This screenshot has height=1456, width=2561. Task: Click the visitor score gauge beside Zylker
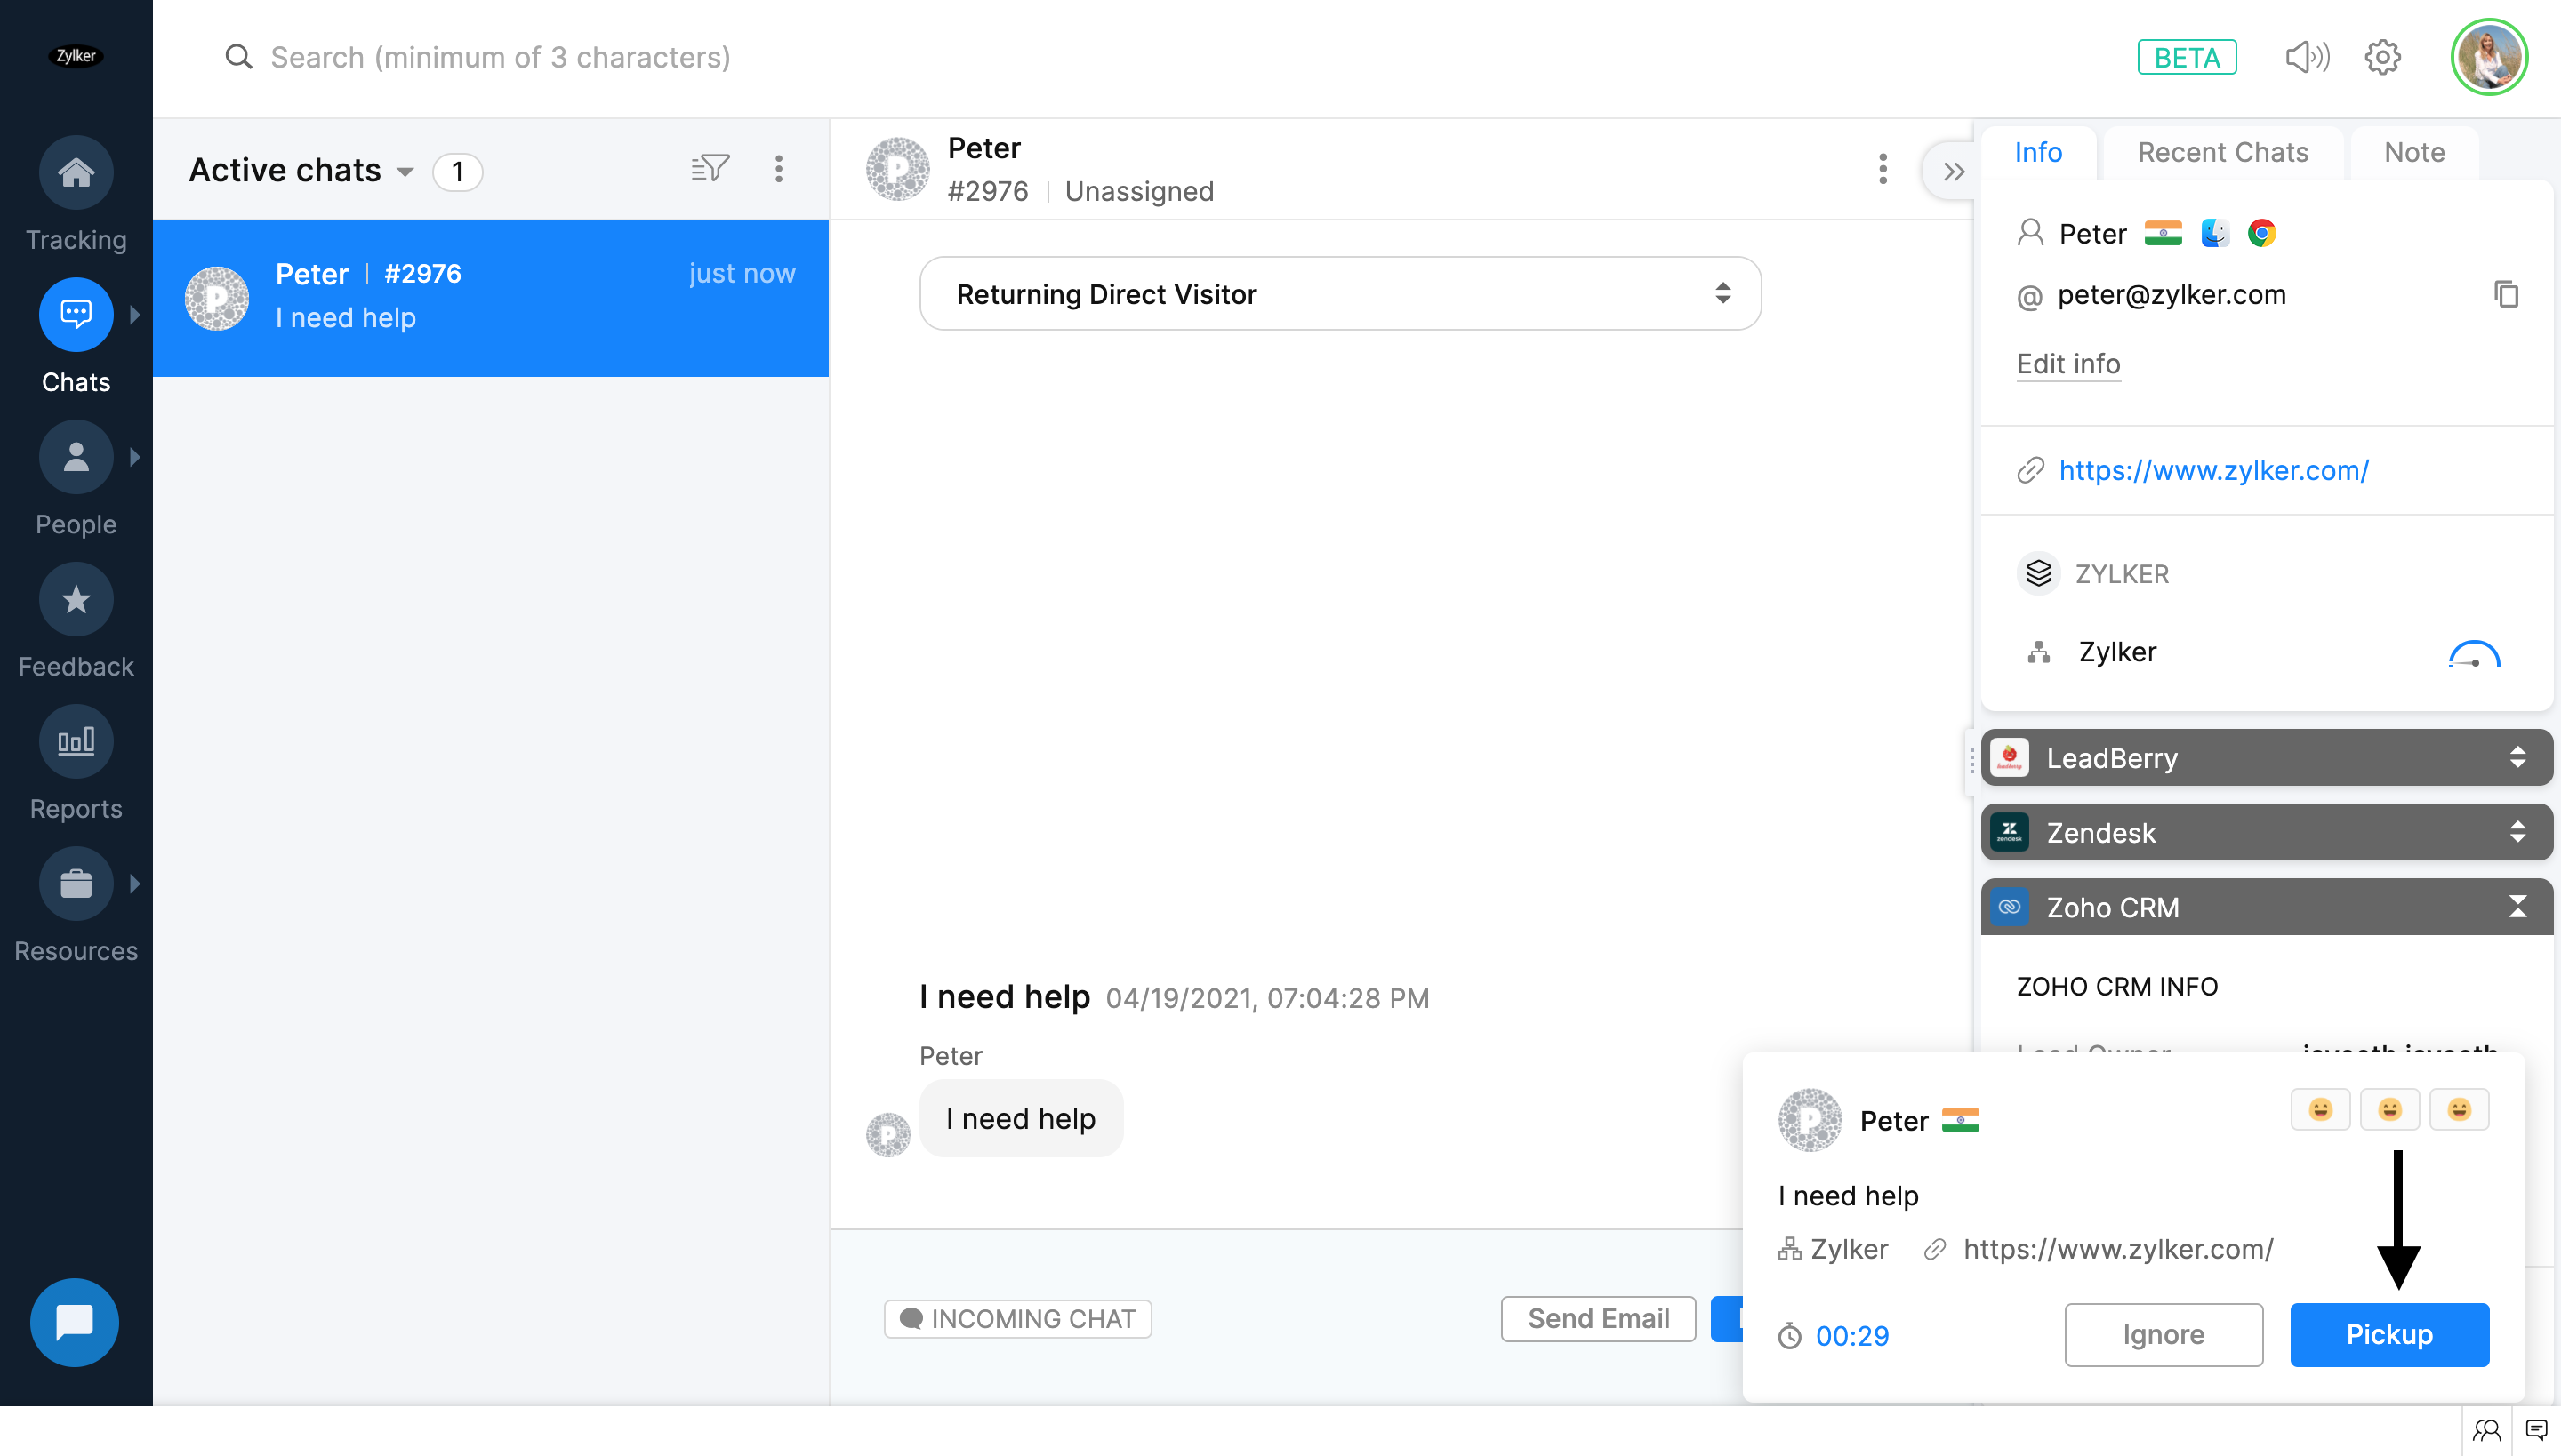pyautogui.click(x=2473, y=654)
